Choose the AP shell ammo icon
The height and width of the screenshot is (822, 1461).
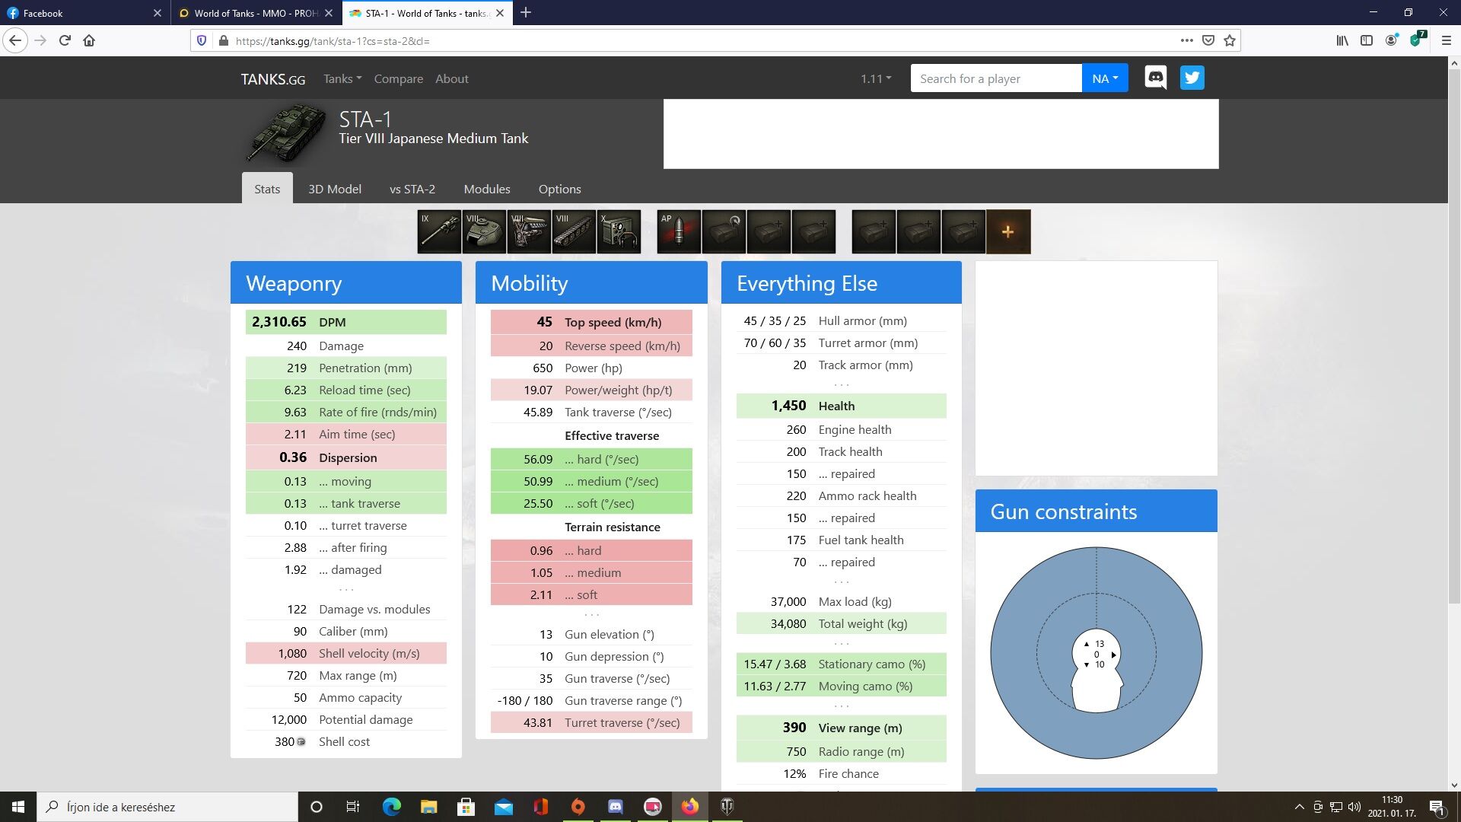pos(679,231)
